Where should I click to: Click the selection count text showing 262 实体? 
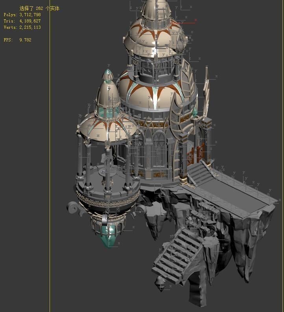(x=39, y=8)
